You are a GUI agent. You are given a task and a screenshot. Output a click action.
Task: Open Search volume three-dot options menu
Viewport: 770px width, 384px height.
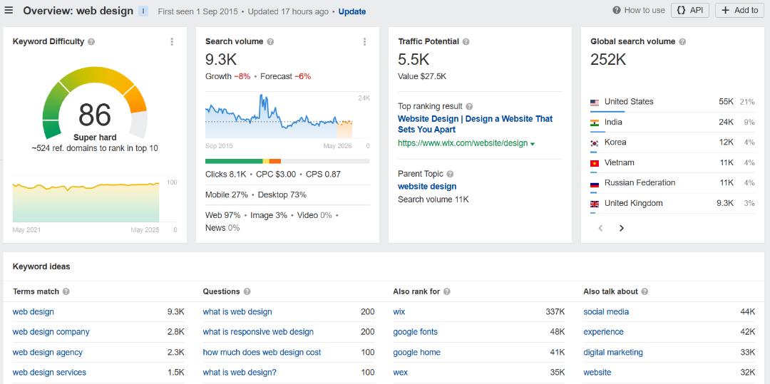click(x=364, y=42)
